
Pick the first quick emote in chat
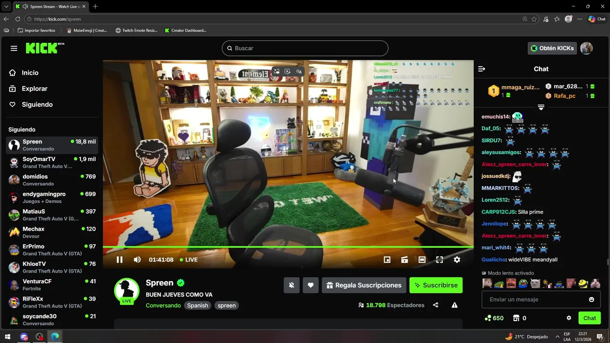pyautogui.click(x=487, y=283)
